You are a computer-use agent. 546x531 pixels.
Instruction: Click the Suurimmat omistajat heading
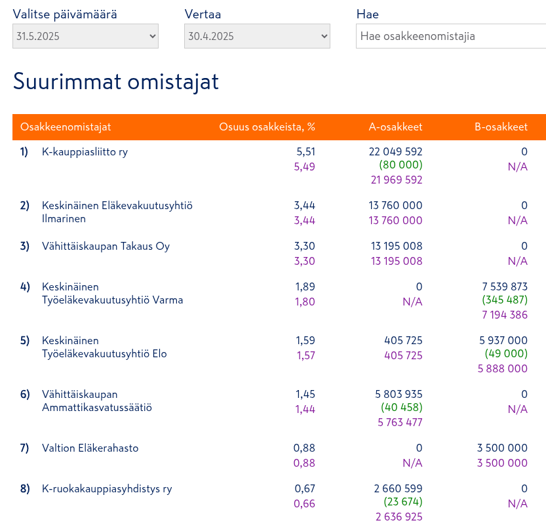(116, 82)
